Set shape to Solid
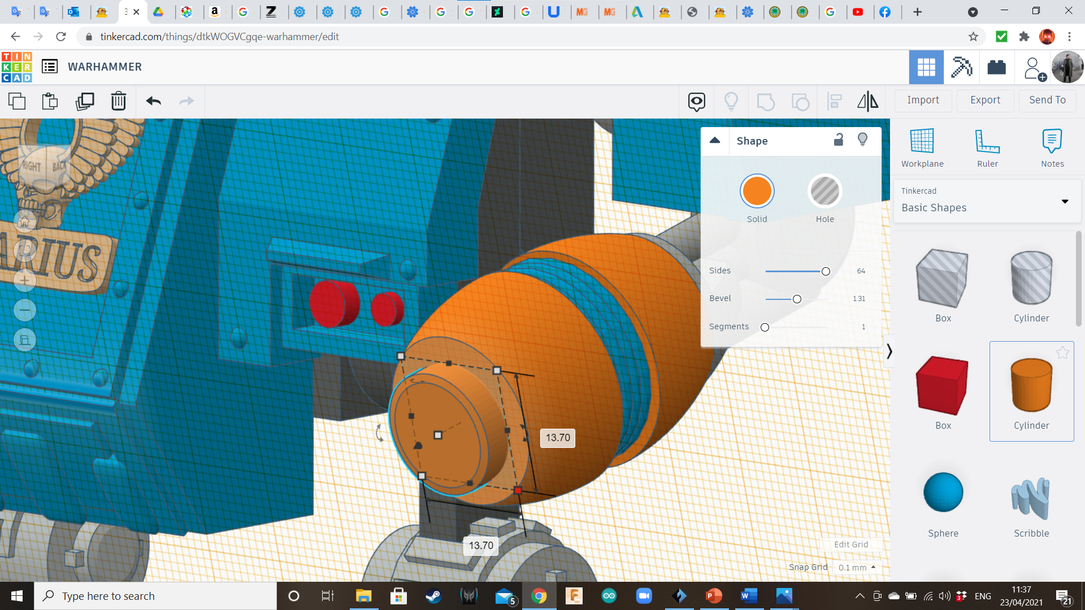Image resolution: width=1085 pixels, height=610 pixels. click(x=757, y=191)
